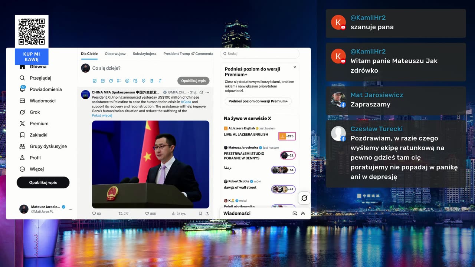Switch to Dla Ciebie tab
Image resolution: width=475 pixels, height=267 pixels.
pyautogui.click(x=89, y=54)
